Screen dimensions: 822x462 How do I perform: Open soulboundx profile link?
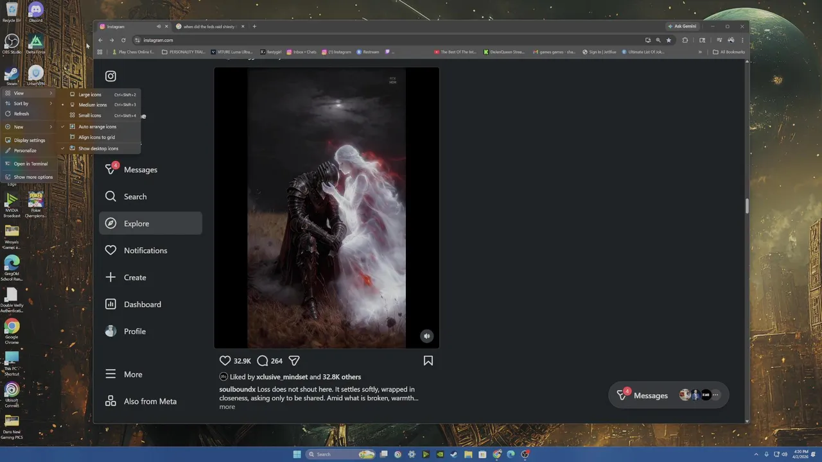pyautogui.click(x=238, y=389)
